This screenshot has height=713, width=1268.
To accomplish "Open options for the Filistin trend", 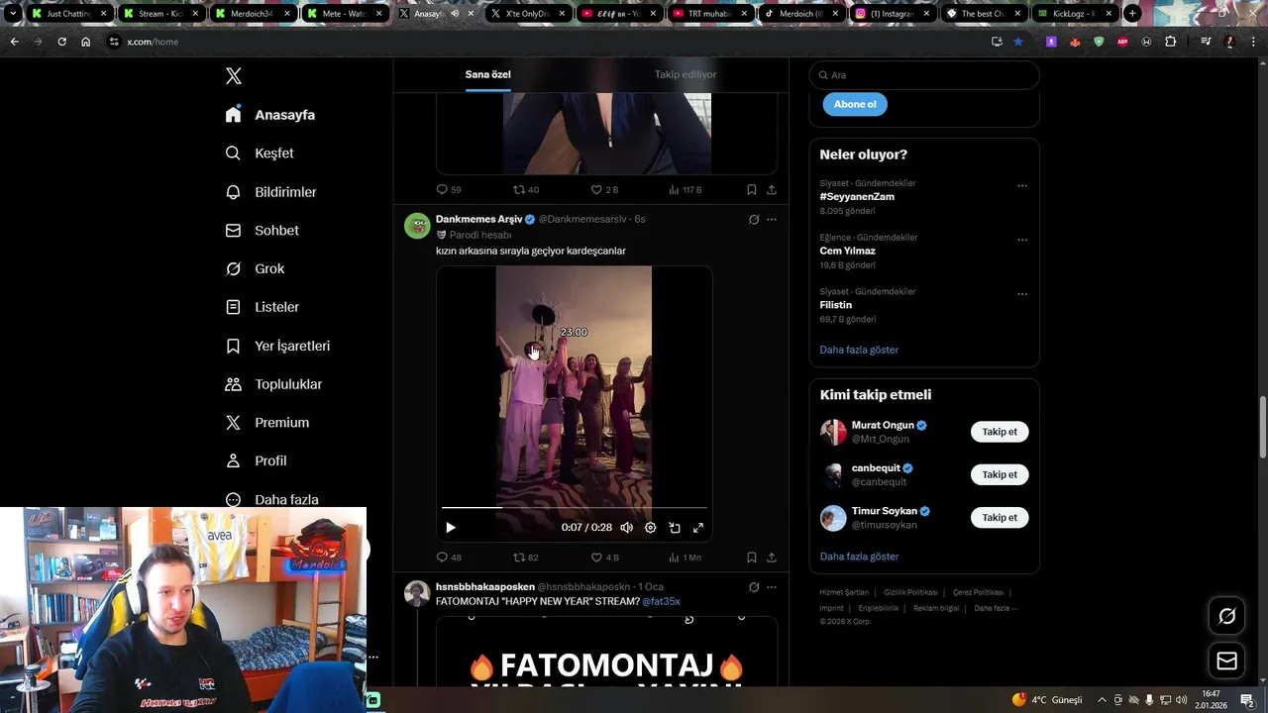I will 1022,294.
